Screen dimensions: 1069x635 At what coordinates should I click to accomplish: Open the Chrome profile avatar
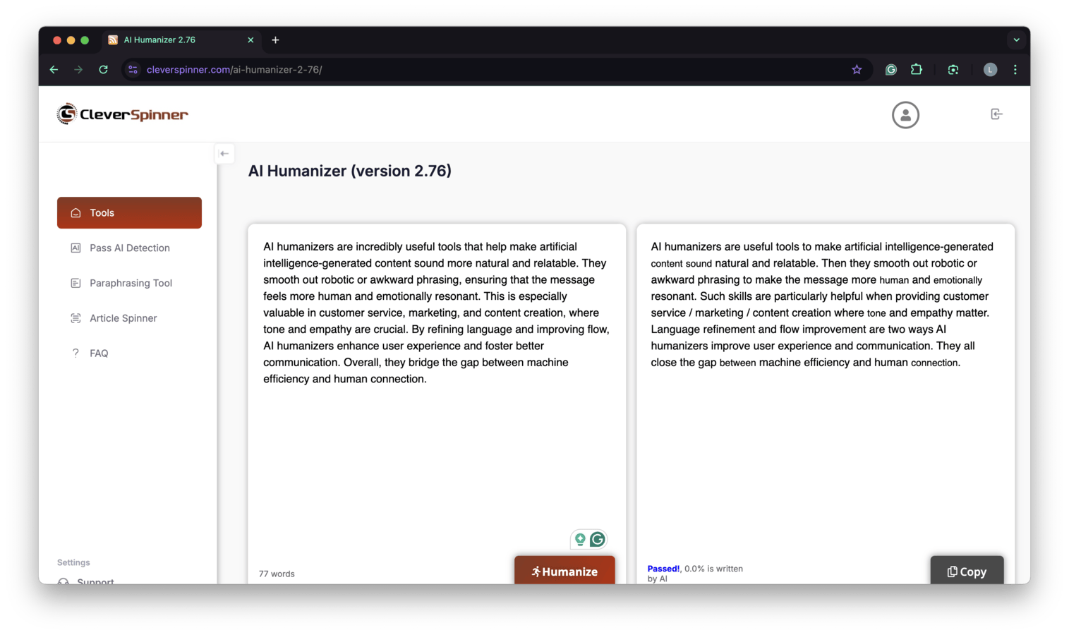click(x=990, y=69)
